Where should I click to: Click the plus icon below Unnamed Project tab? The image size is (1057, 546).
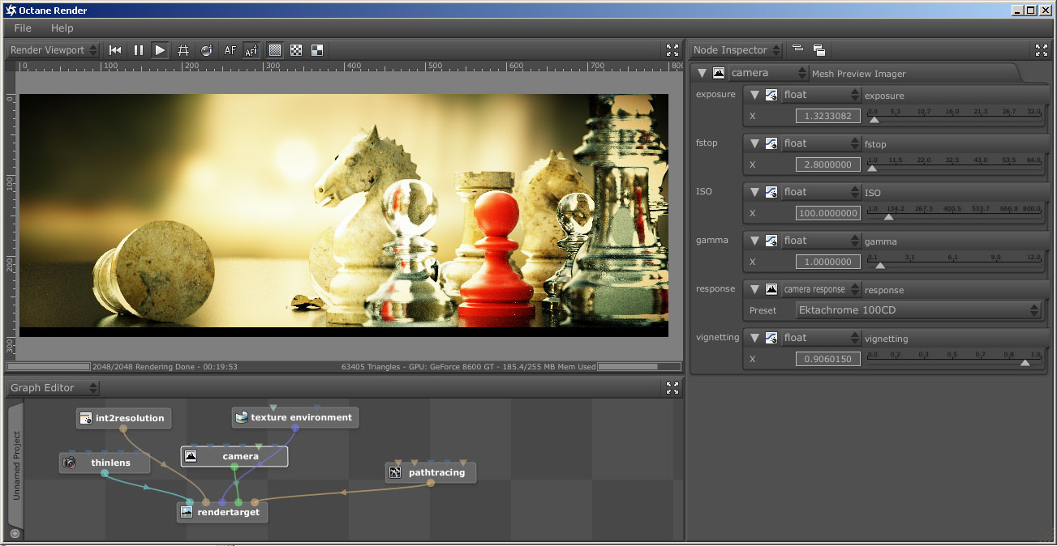[x=15, y=534]
